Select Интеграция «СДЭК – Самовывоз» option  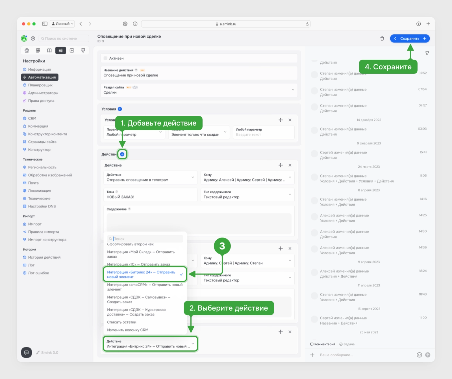click(x=145, y=299)
